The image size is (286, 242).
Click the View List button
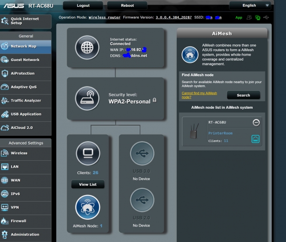pyautogui.click(x=88, y=184)
